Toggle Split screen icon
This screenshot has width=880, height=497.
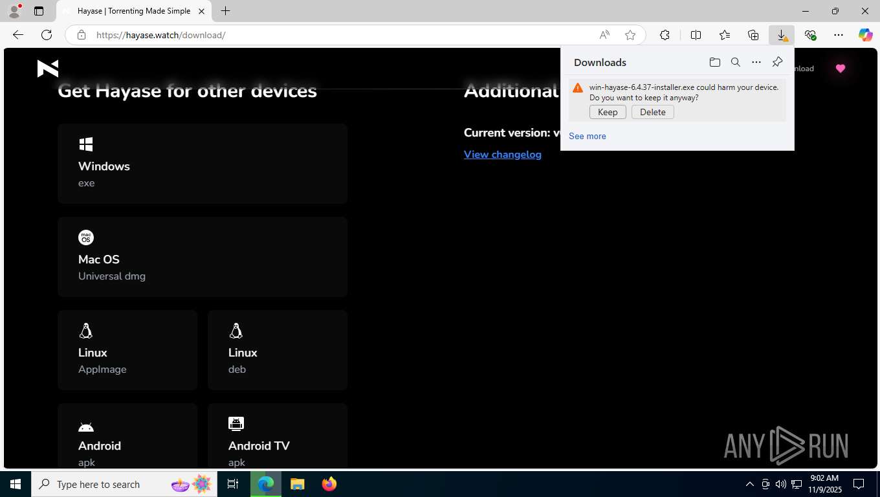(x=696, y=35)
